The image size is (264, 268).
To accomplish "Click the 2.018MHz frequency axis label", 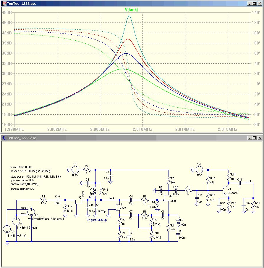I will click(228, 129).
